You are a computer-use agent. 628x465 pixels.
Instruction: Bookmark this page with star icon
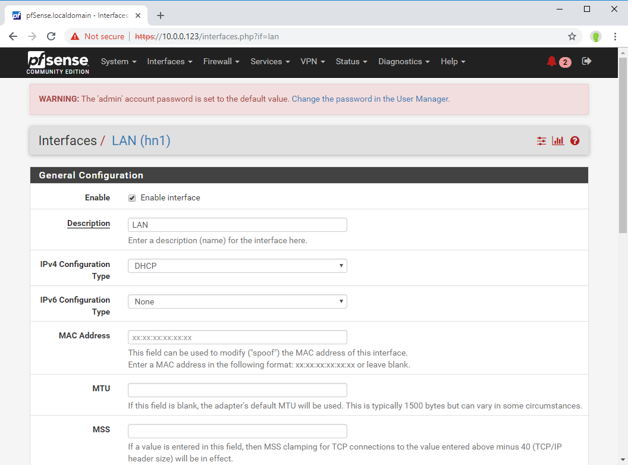[x=572, y=36]
